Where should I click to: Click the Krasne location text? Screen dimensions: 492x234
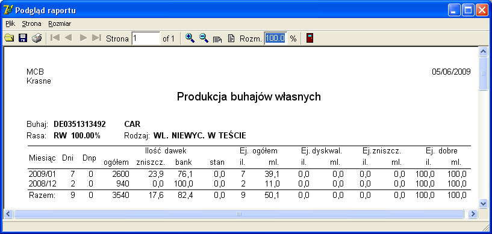pyautogui.click(x=39, y=81)
